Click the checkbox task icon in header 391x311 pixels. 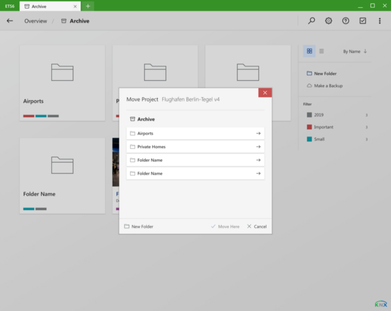(x=362, y=21)
